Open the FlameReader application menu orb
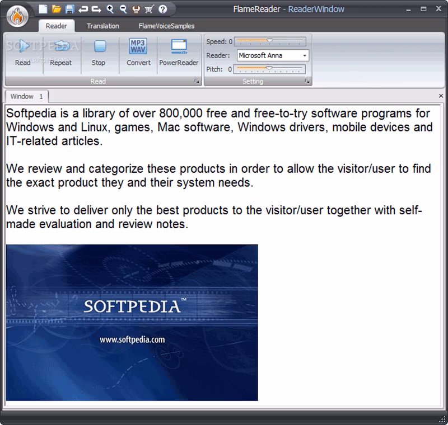 [18, 16]
